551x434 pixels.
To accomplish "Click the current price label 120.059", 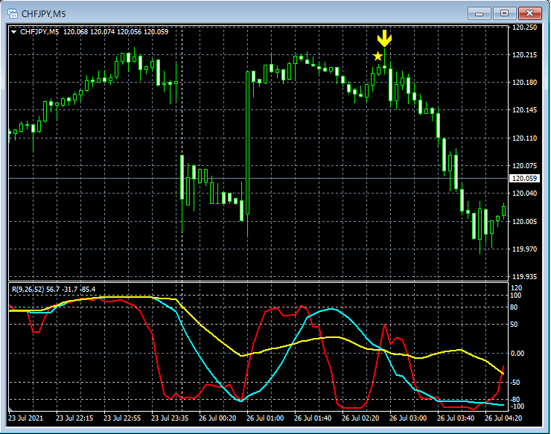I will click(x=524, y=179).
